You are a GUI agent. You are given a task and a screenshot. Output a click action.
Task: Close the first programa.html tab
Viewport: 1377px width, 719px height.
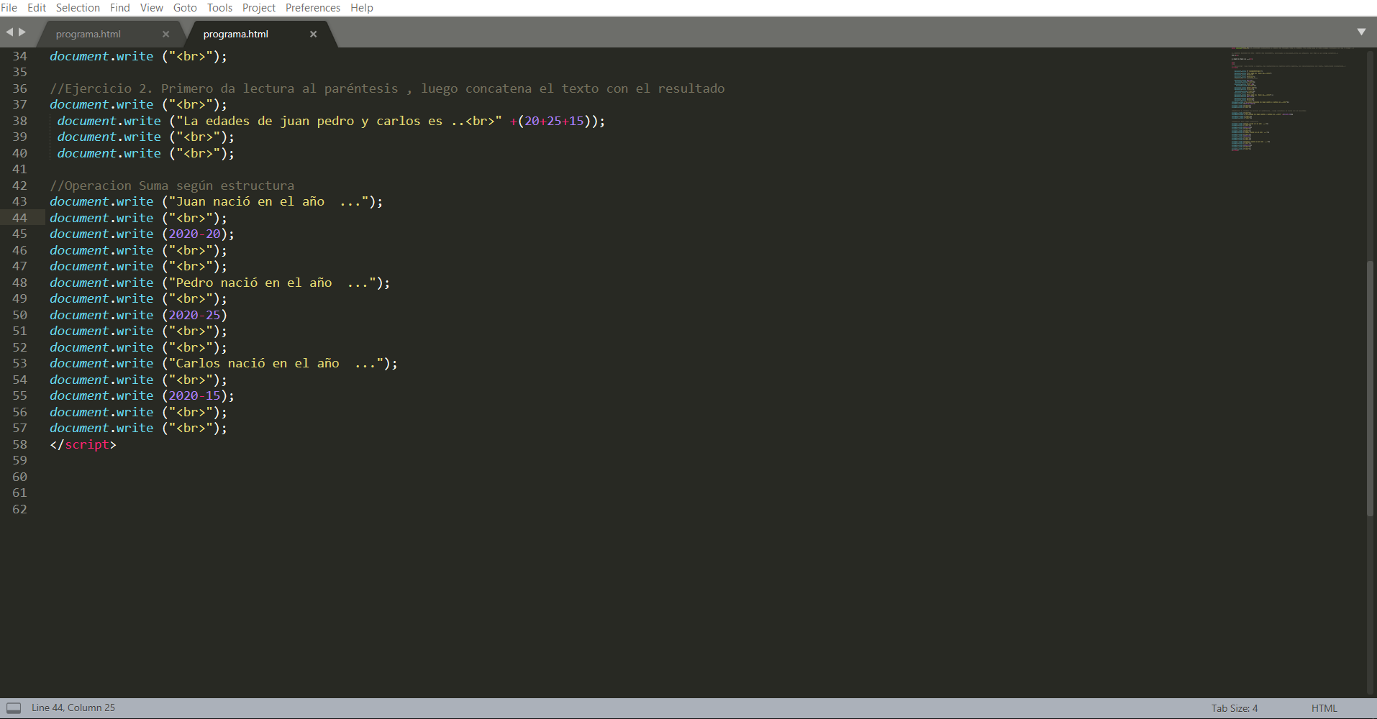(166, 34)
